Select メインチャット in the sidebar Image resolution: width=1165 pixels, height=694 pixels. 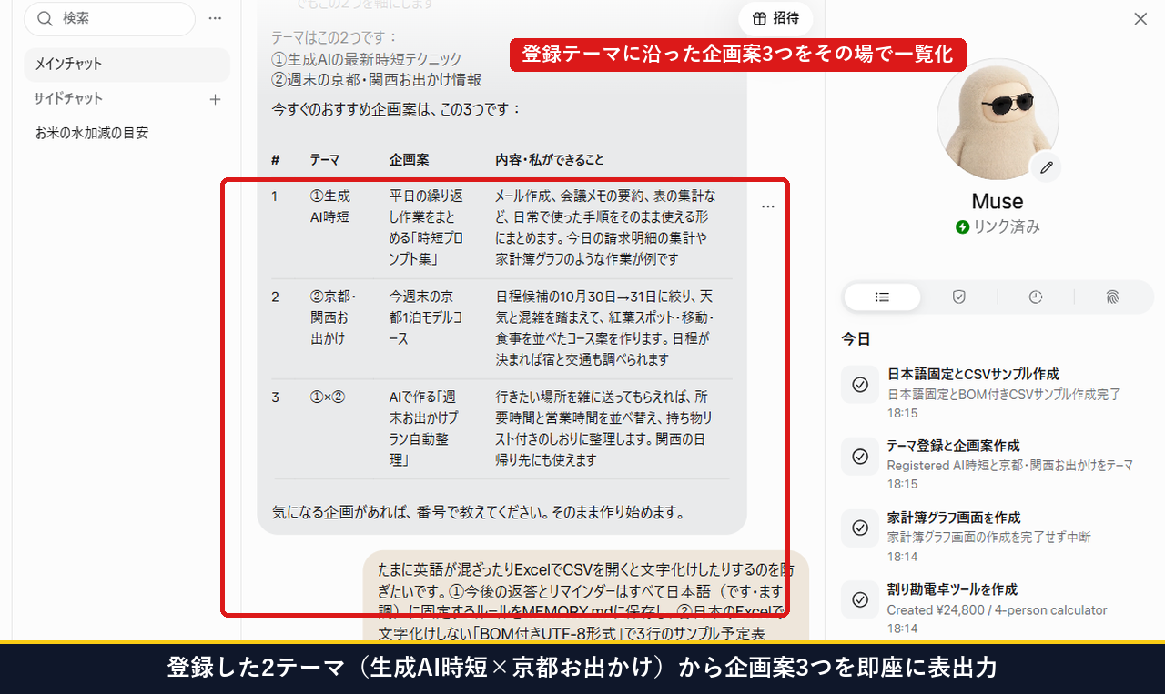pyautogui.click(x=127, y=65)
